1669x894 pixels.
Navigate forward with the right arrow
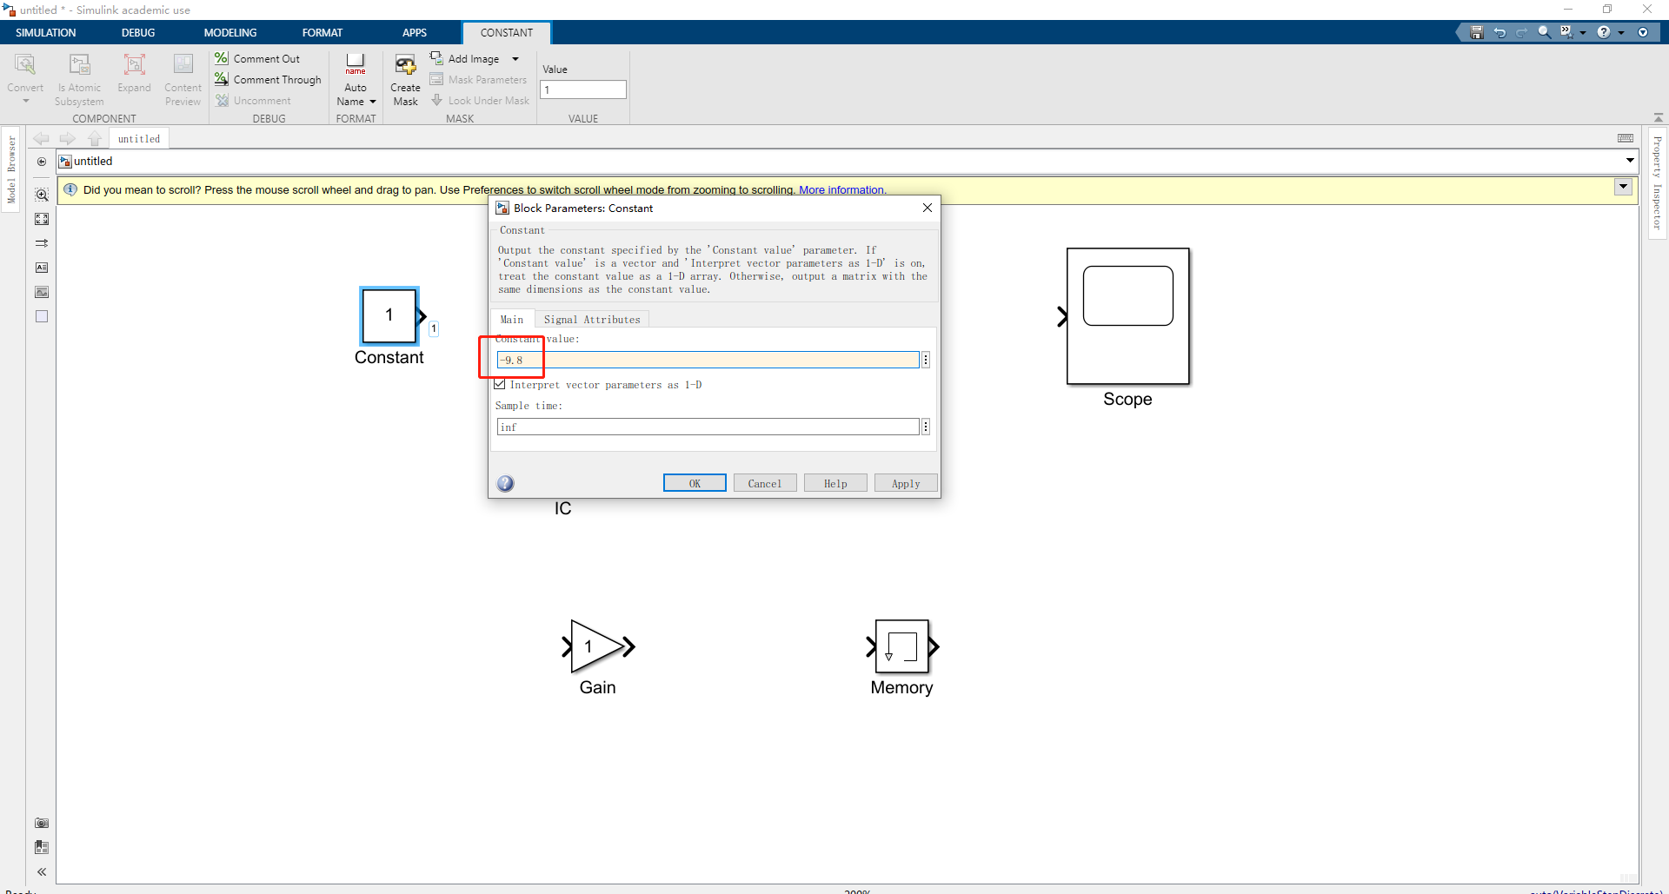68,138
